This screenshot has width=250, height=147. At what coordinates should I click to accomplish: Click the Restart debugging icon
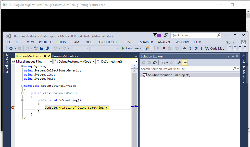coord(169,49)
